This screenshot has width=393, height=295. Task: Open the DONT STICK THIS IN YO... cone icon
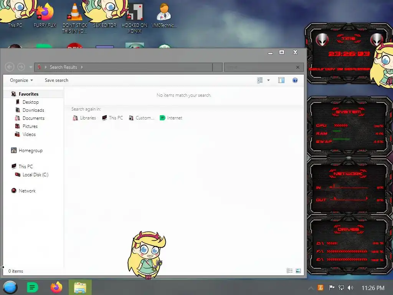click(75, 18)
